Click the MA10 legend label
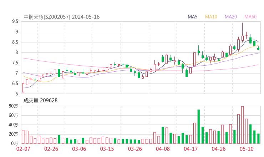The width and height of the screenshot is (264, 157). (x=211, y=17)
